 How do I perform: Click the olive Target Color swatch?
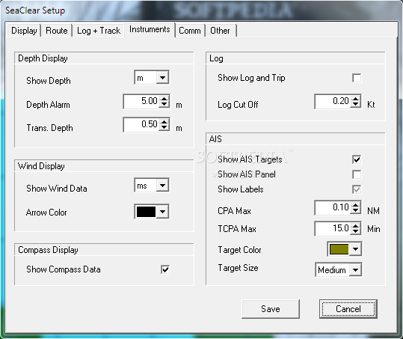point(339,249)
